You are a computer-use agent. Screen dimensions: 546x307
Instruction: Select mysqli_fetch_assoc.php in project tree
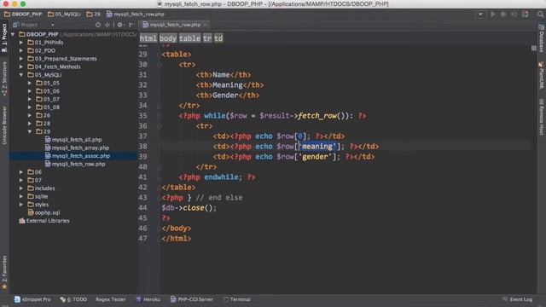pos(78,156)
